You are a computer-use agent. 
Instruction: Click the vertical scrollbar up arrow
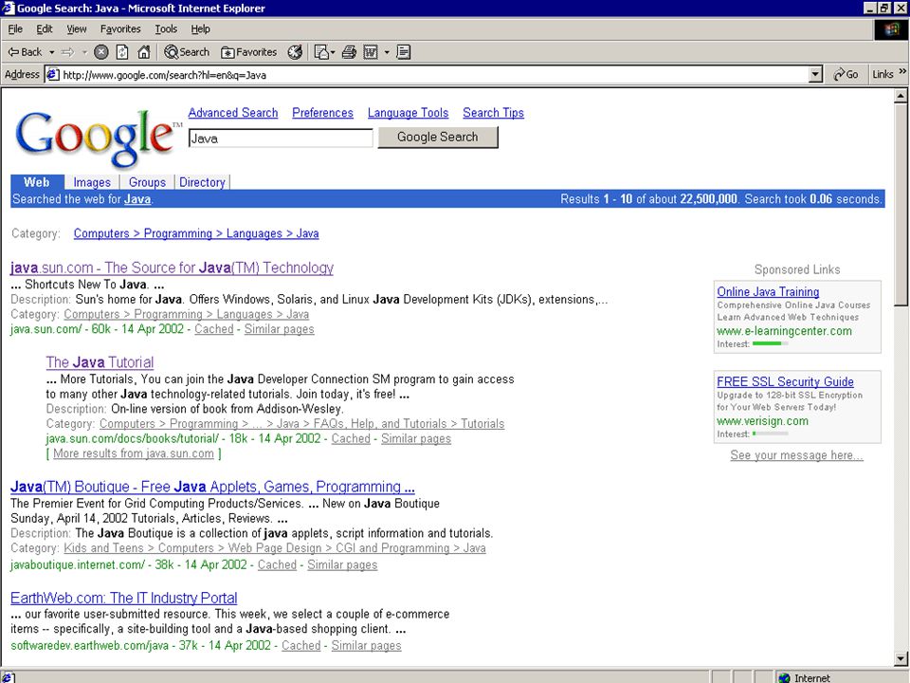click(x=901, y=96)
